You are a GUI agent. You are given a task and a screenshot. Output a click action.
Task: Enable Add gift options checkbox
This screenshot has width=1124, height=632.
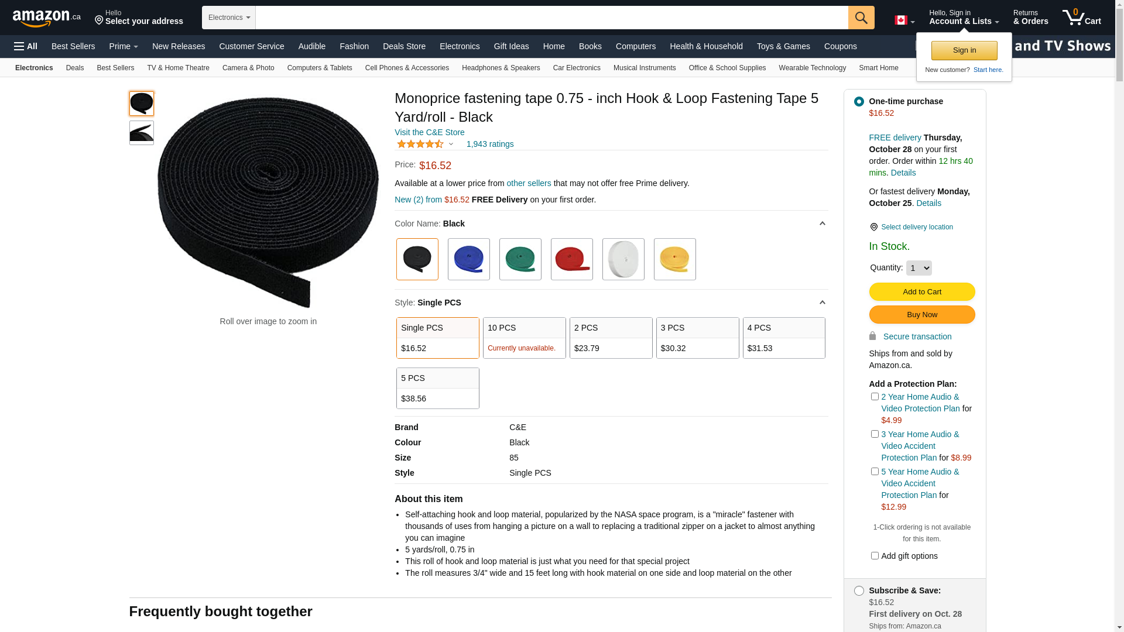(x=875, y=556)
